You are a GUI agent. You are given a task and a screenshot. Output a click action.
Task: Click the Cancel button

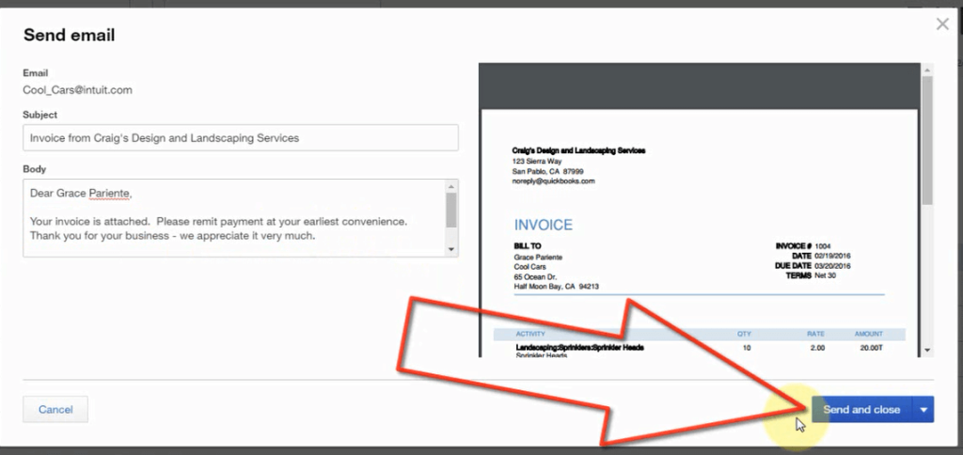coord(55,410)
